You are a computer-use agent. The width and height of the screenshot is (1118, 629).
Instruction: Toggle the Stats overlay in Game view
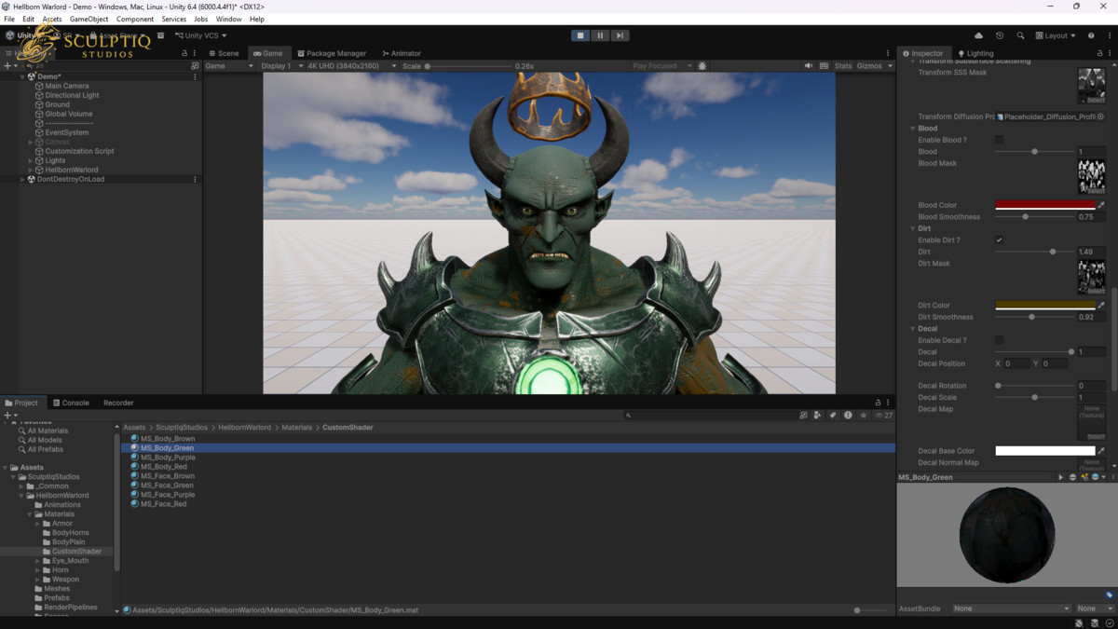pyautogui.click(x=843, y=66)
